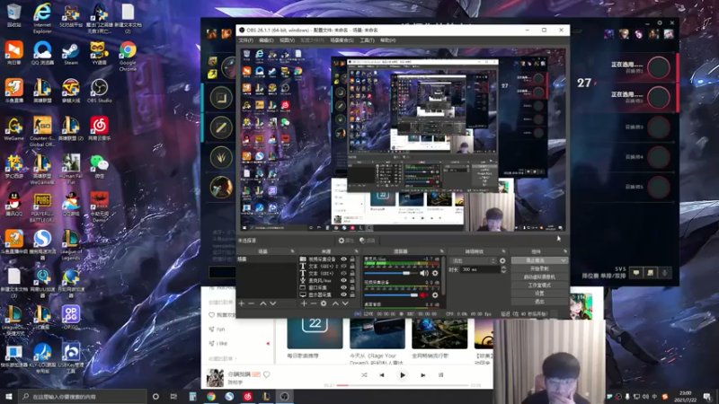Open the PUBG Battlegrounds shortcut

click(x=42, y=207)
